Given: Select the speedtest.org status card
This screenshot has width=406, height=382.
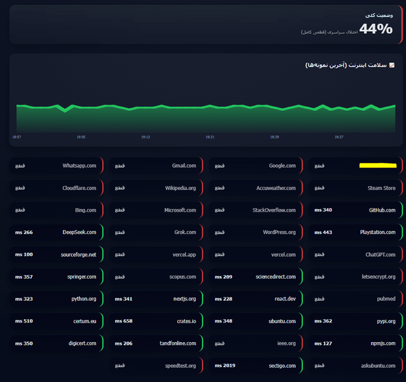Looking at the screenshot, I should [156, 366].
